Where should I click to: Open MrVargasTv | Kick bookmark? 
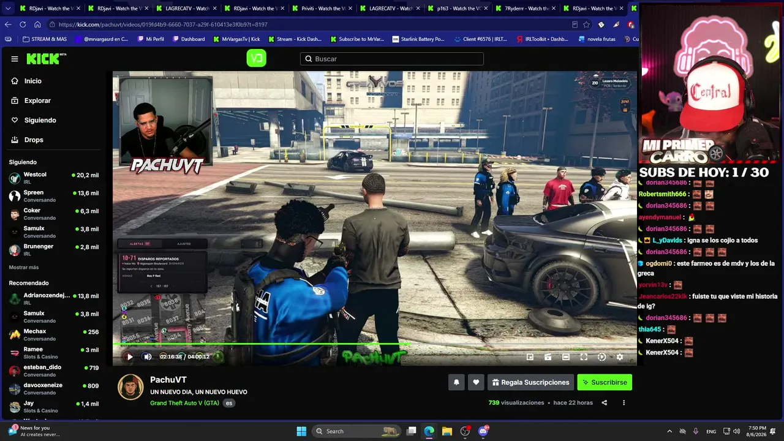pos(236,39)
